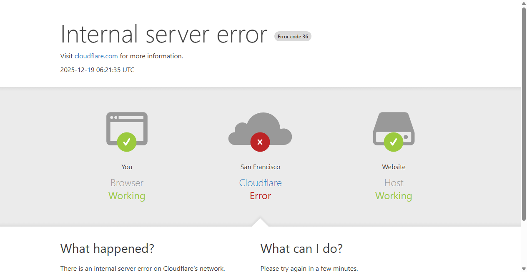Click the red X badge on the cloud
The height and width of the screenshot is (272, 527).
tap(260, 142)
